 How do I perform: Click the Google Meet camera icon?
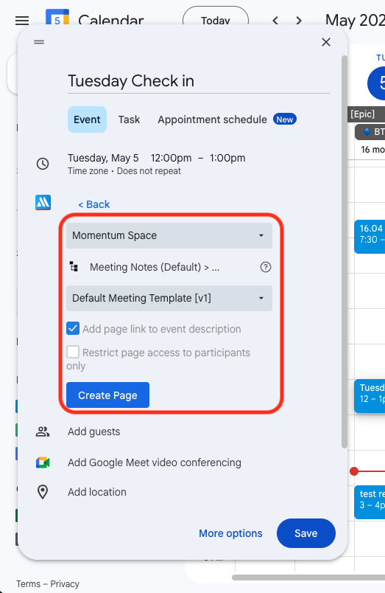click(43, 462)
